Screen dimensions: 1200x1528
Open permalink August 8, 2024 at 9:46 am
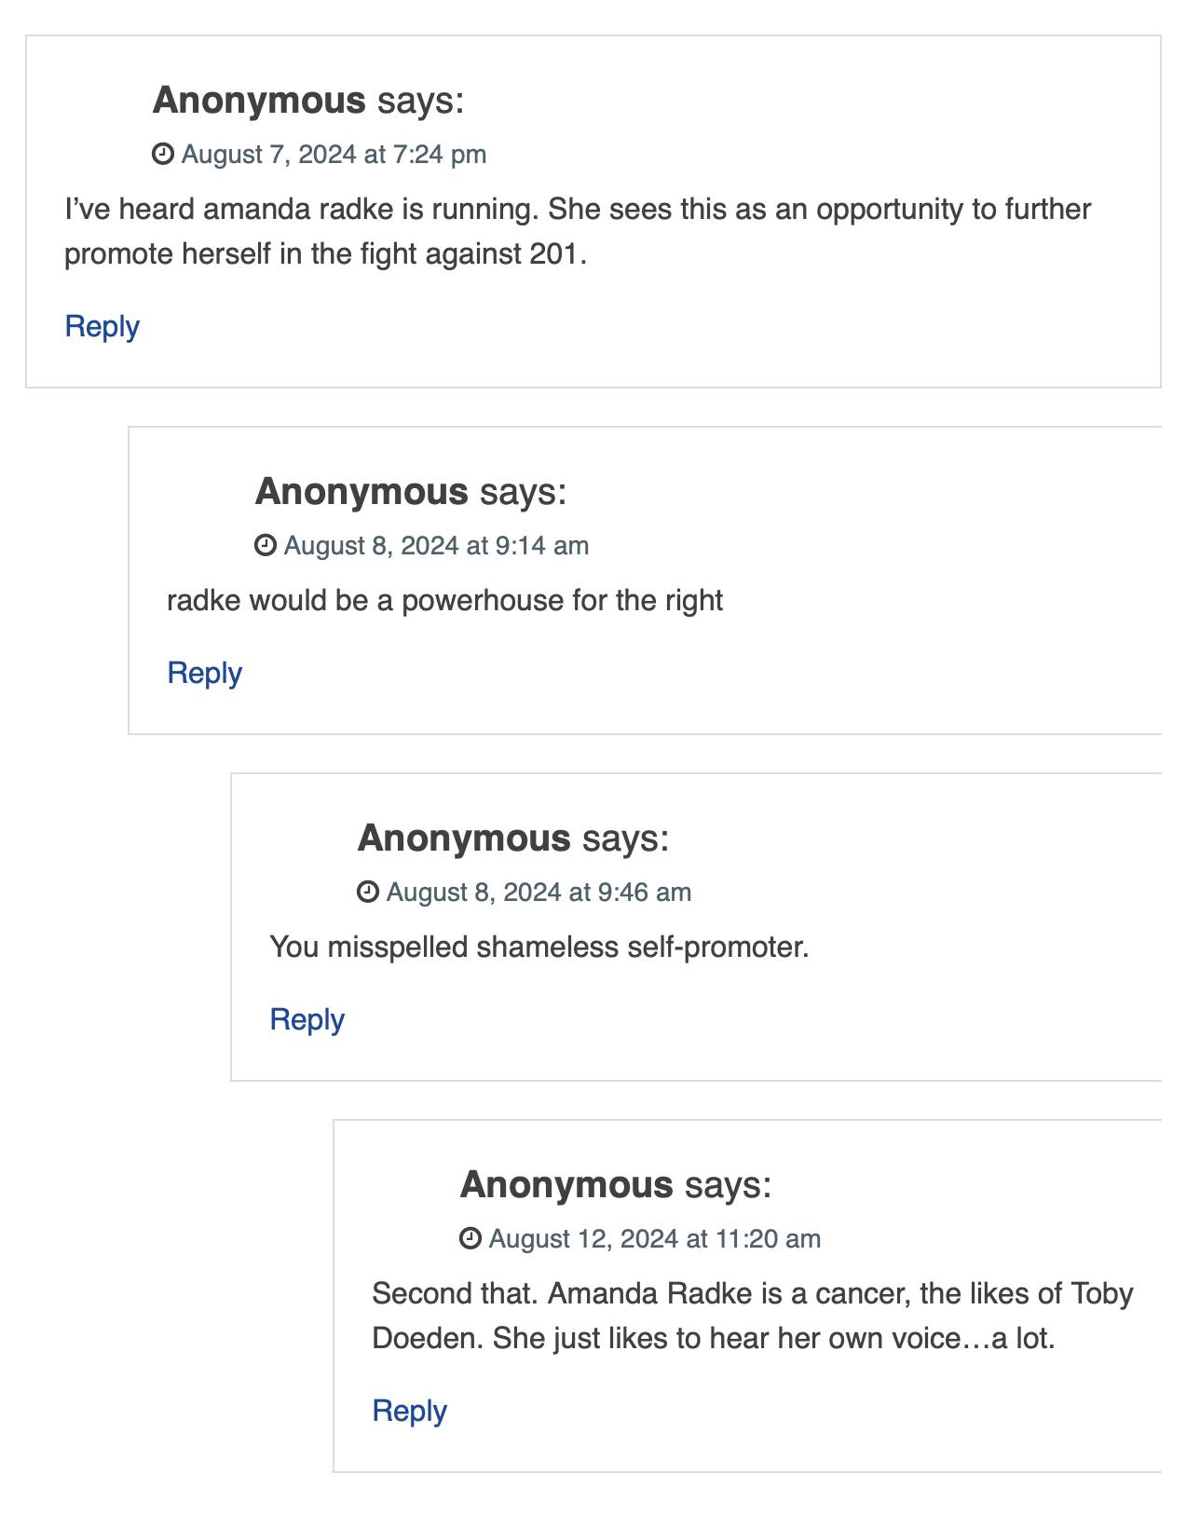539,892
